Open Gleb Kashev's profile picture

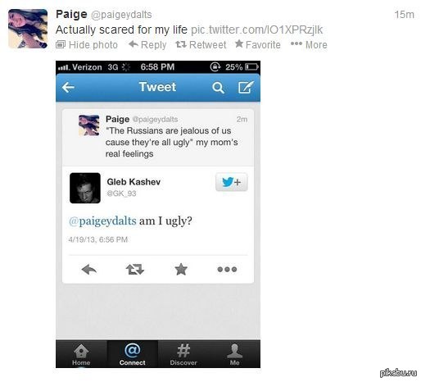(85, 188)
